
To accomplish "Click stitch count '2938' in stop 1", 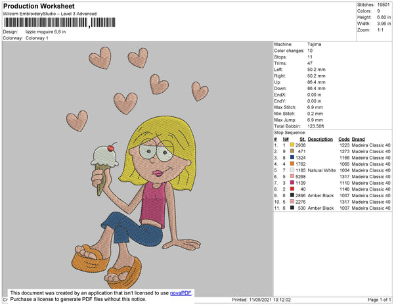I will (300, 145).
